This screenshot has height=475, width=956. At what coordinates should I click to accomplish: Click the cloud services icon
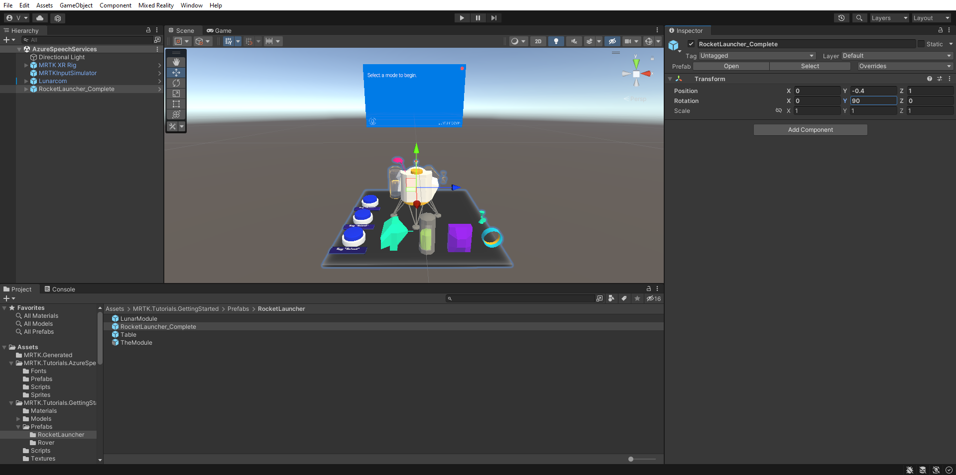(40, 18)
